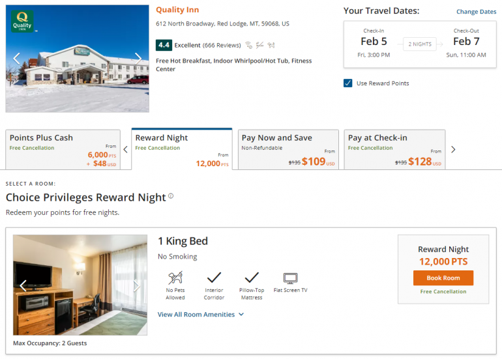Open the Change Dates link

[x=476, y=12]
